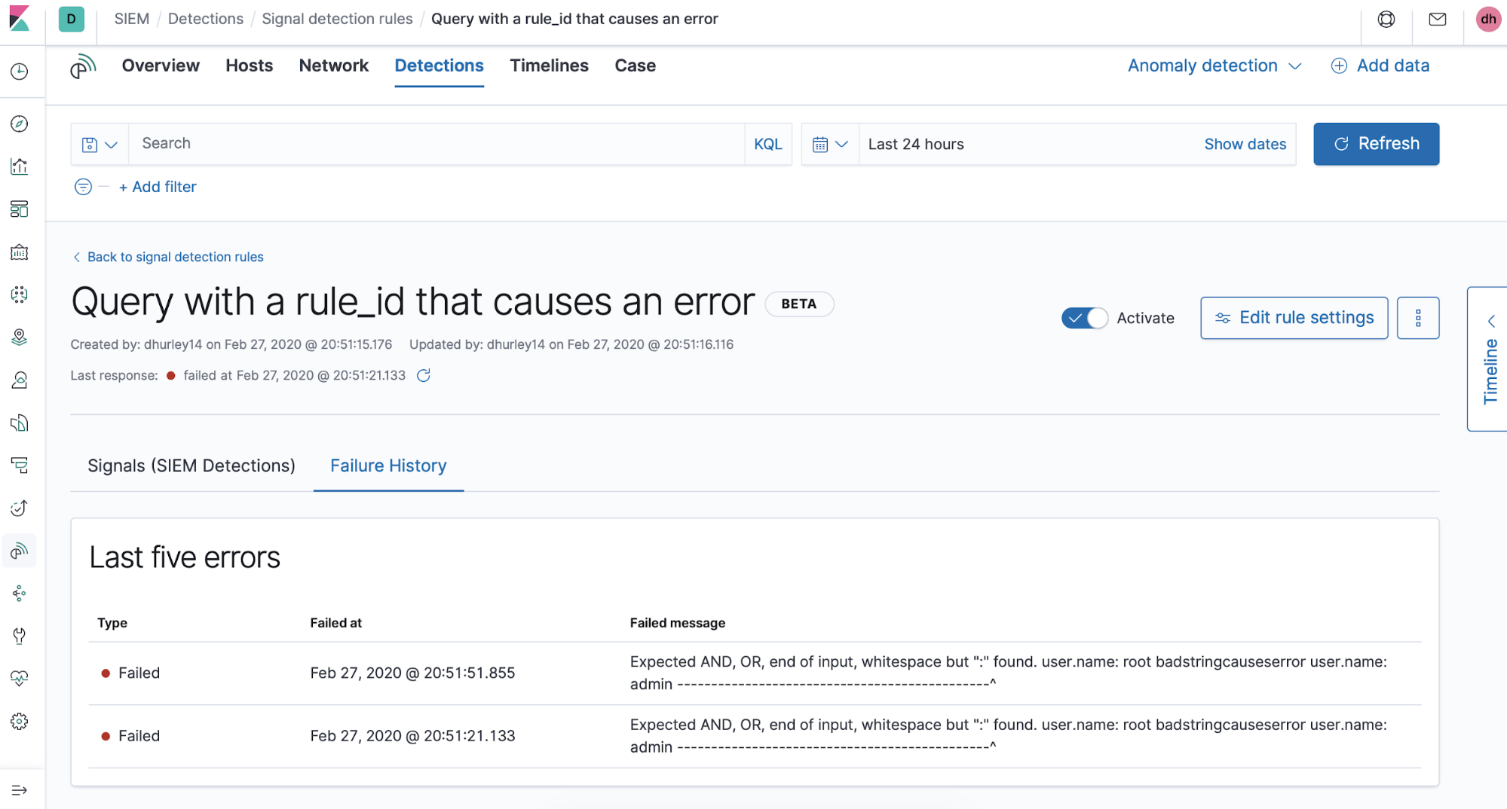Focus the Search query input field
The image size is (1507, 809).
click(x=436, y=144)
